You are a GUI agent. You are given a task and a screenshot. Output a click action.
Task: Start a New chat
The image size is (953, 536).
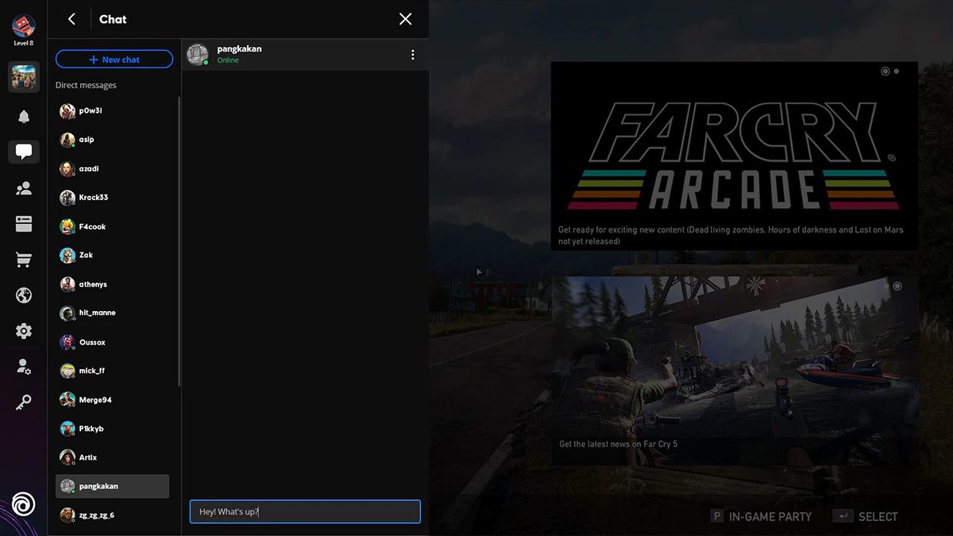tap(114, 60)
